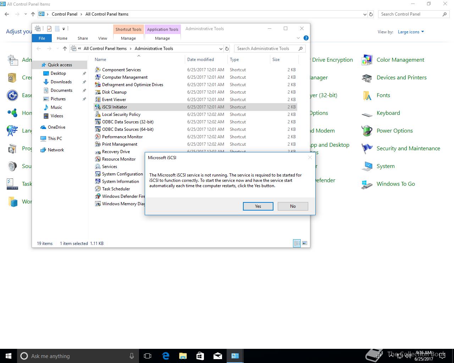Open the explorer Help question mark

[306, 38]
